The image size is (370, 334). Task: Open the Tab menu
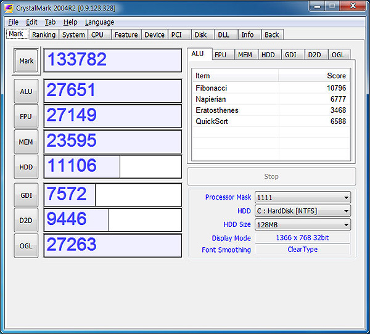click(x=51, y=22)
